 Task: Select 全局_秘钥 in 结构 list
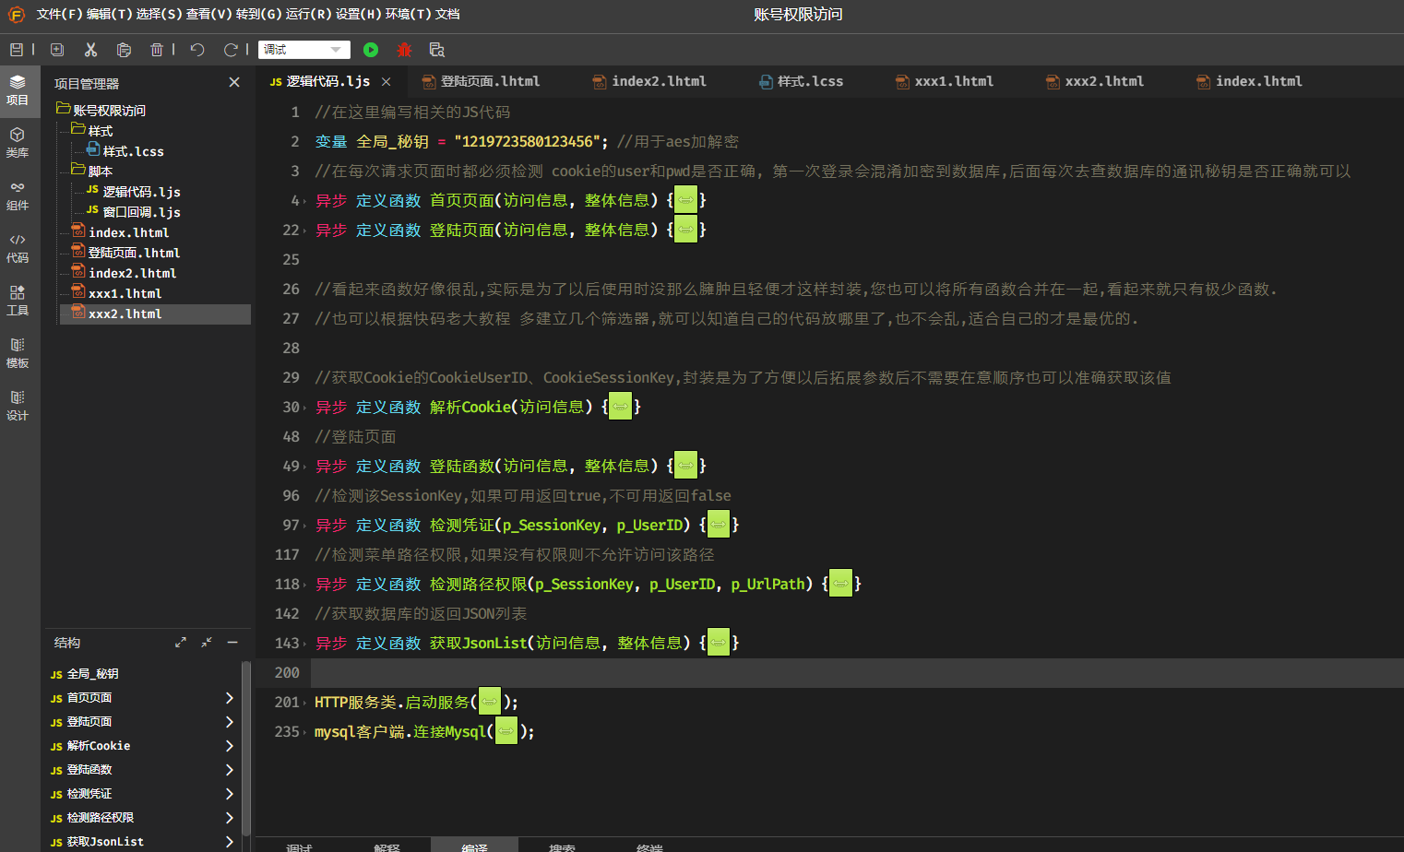tap(92, 674)
